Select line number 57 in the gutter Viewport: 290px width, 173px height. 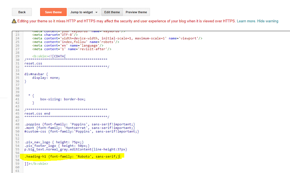coord(17,156)
